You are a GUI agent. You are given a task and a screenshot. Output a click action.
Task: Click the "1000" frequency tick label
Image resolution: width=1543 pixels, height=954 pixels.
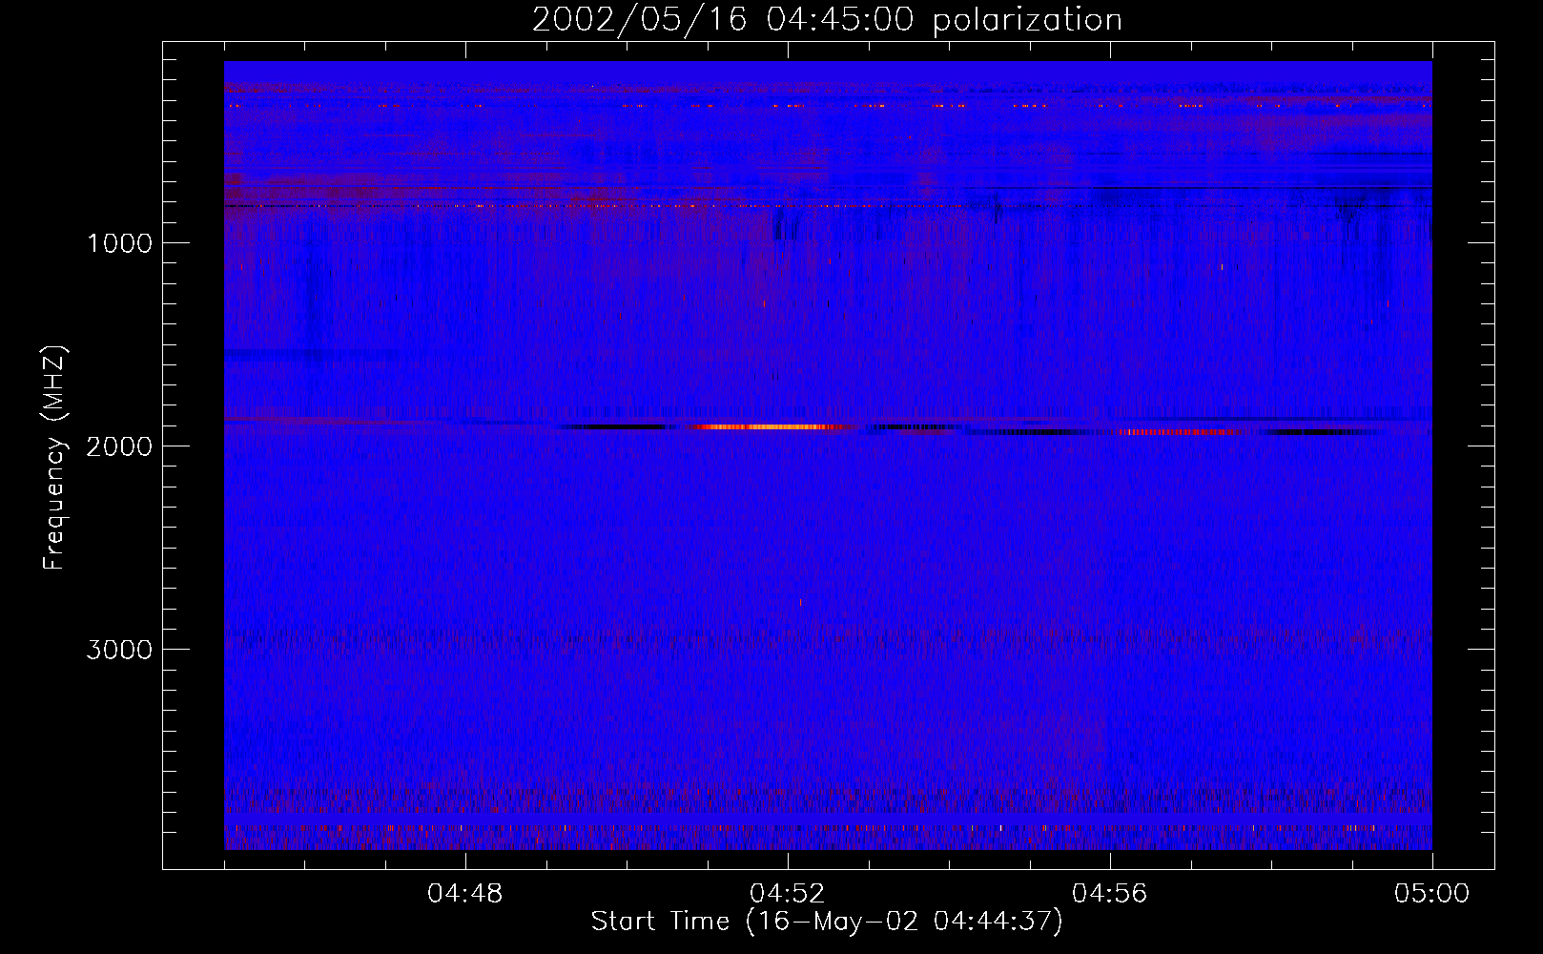click(119, 243)
